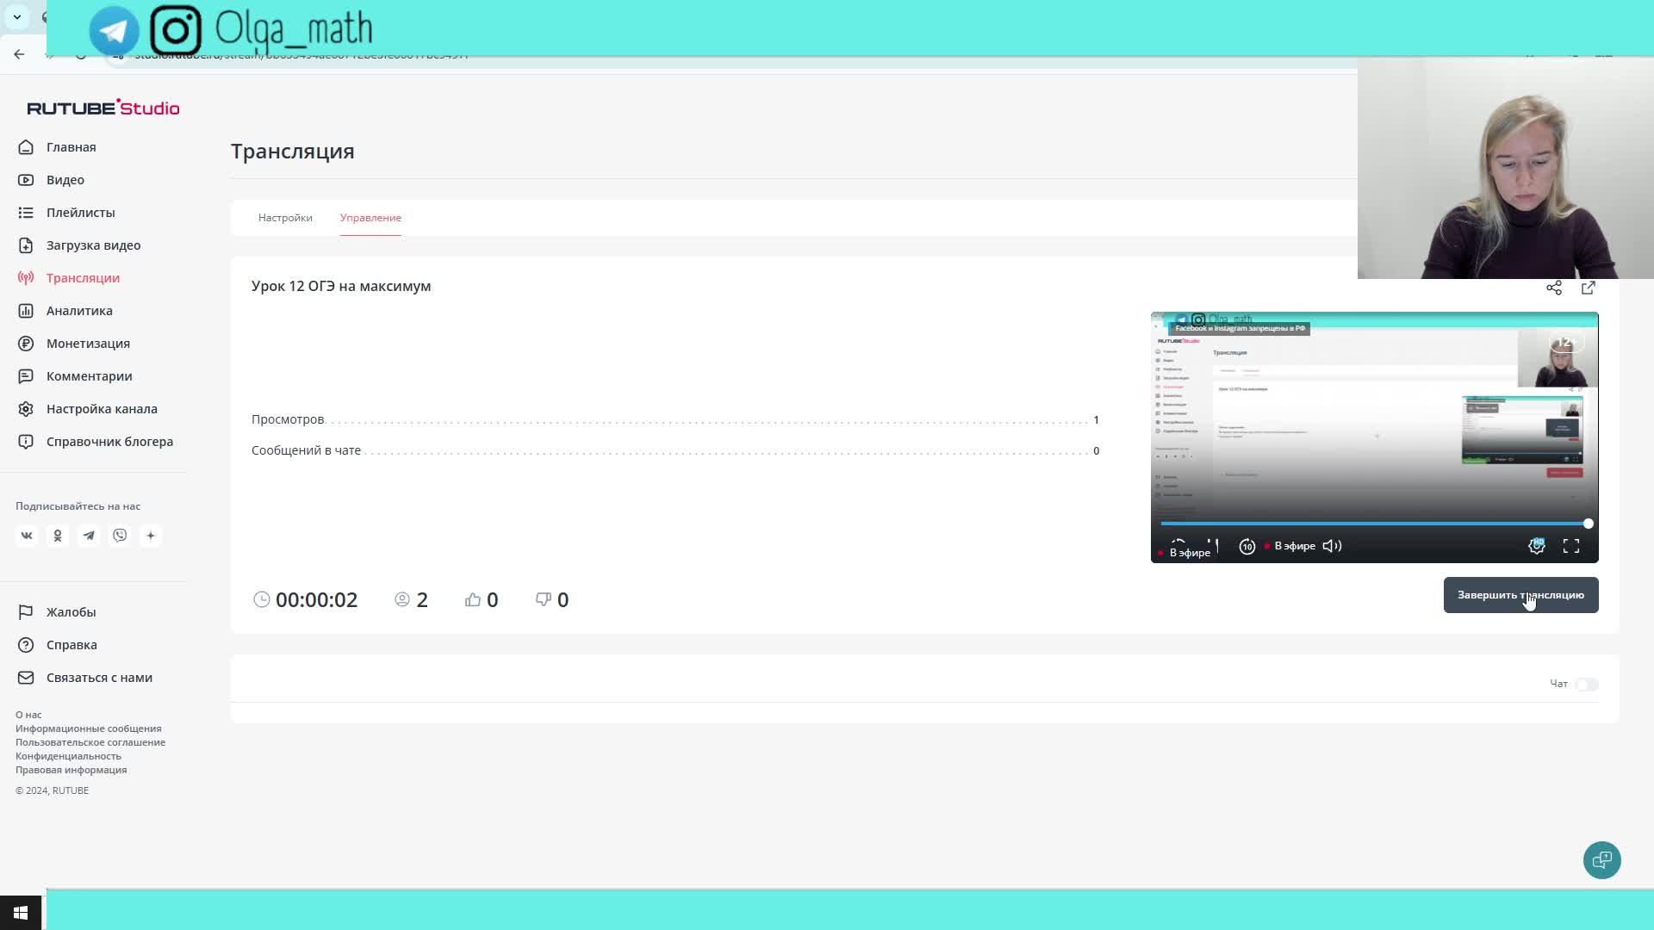This screenshot has width=1654, height=930.
Task: Share the broadcast via share icon
Action: 1554,288
